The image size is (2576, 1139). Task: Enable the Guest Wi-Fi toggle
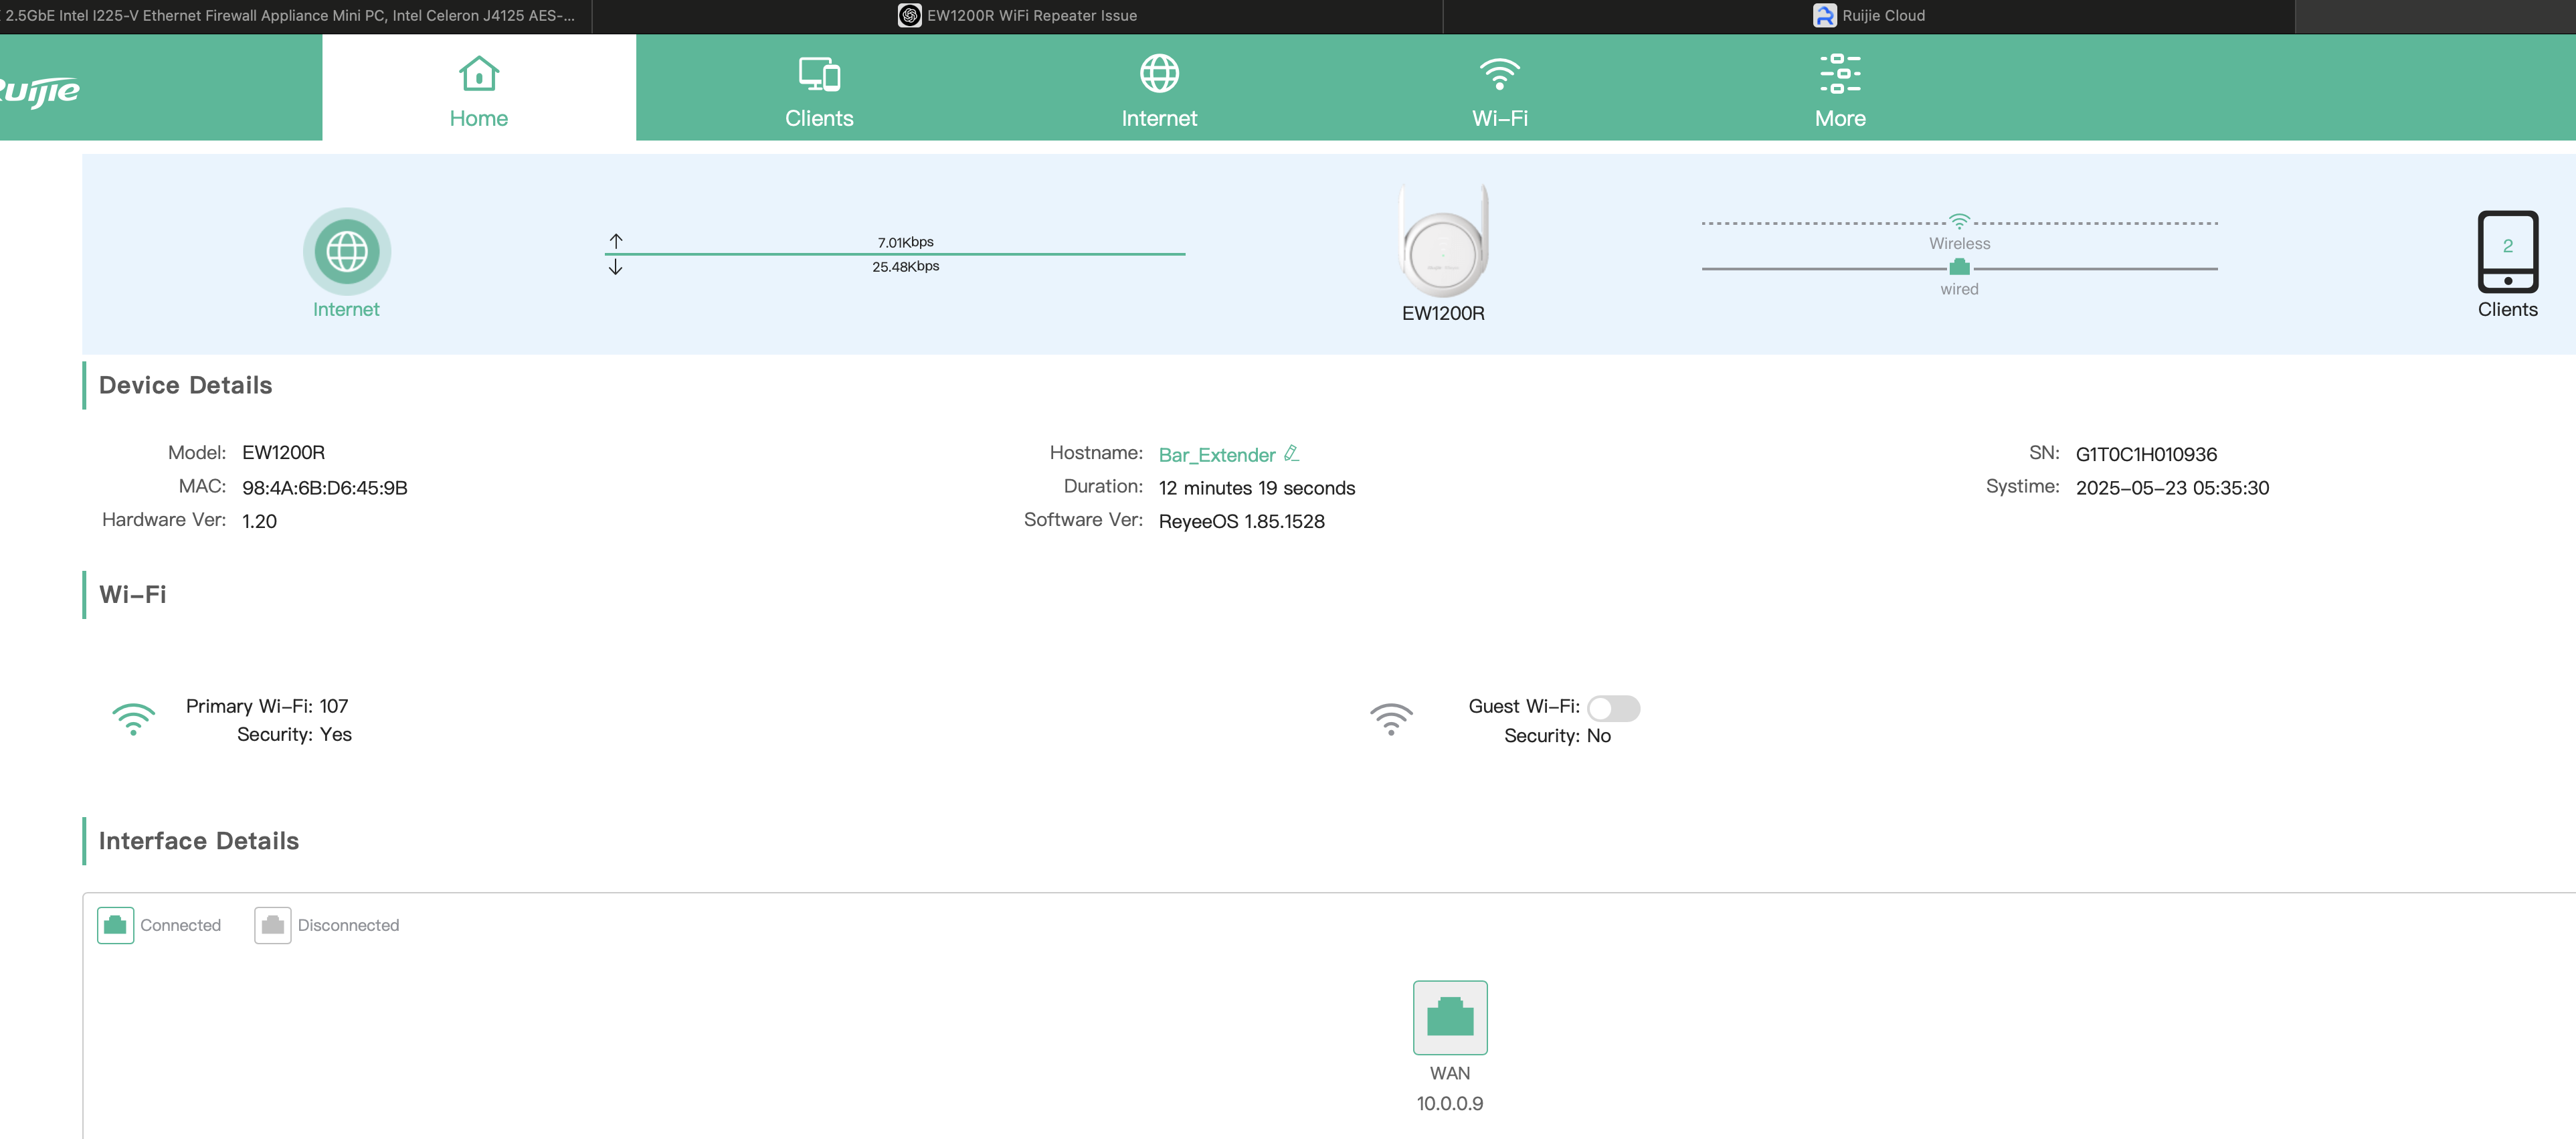click(x=1613, y=708)
